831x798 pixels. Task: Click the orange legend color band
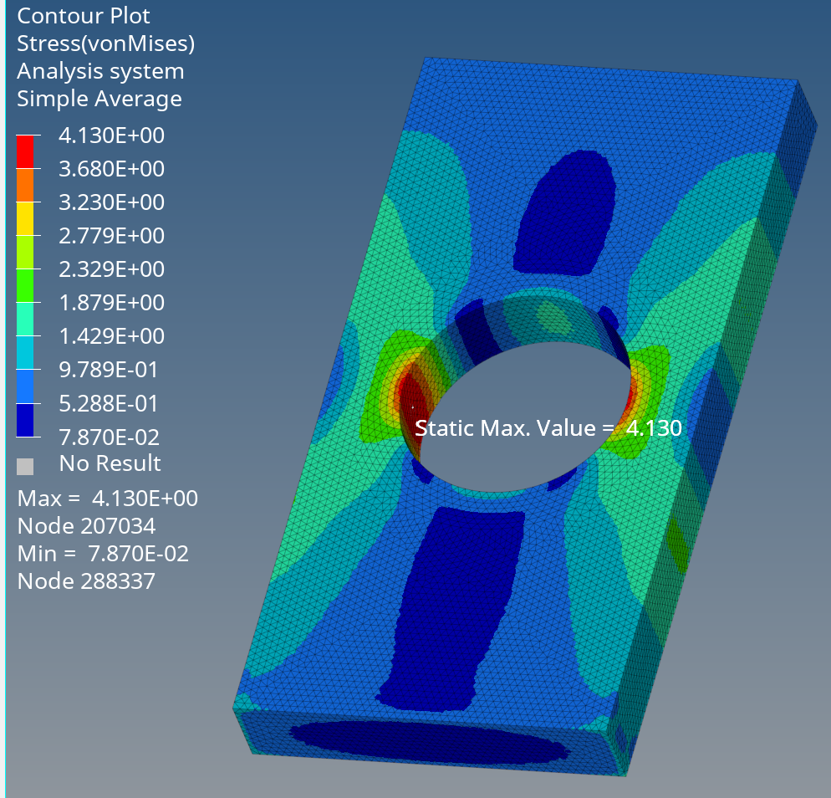point(25,185)
